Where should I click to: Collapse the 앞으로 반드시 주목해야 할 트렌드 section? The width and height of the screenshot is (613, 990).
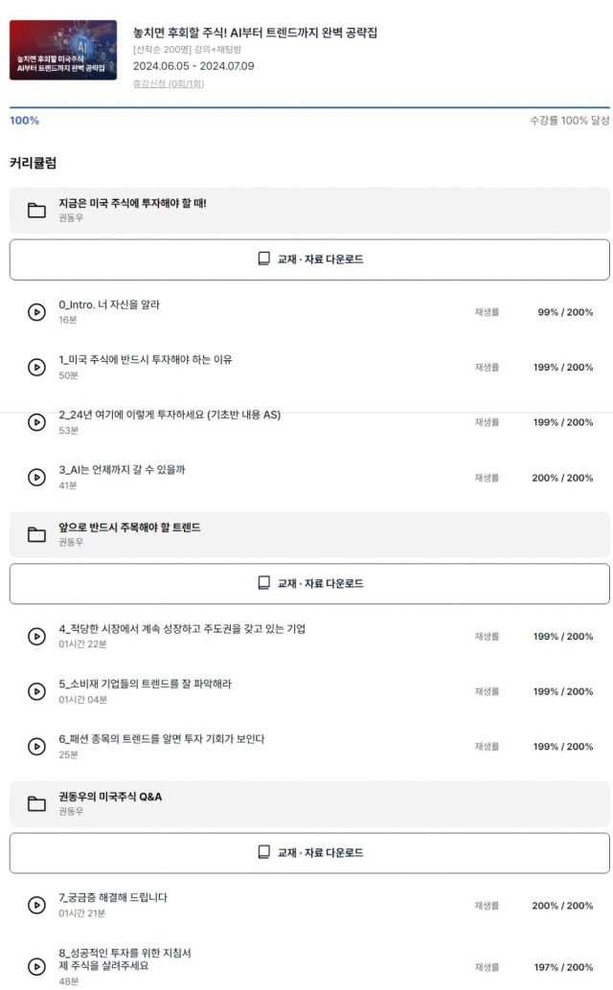click(x=309, y=534)
